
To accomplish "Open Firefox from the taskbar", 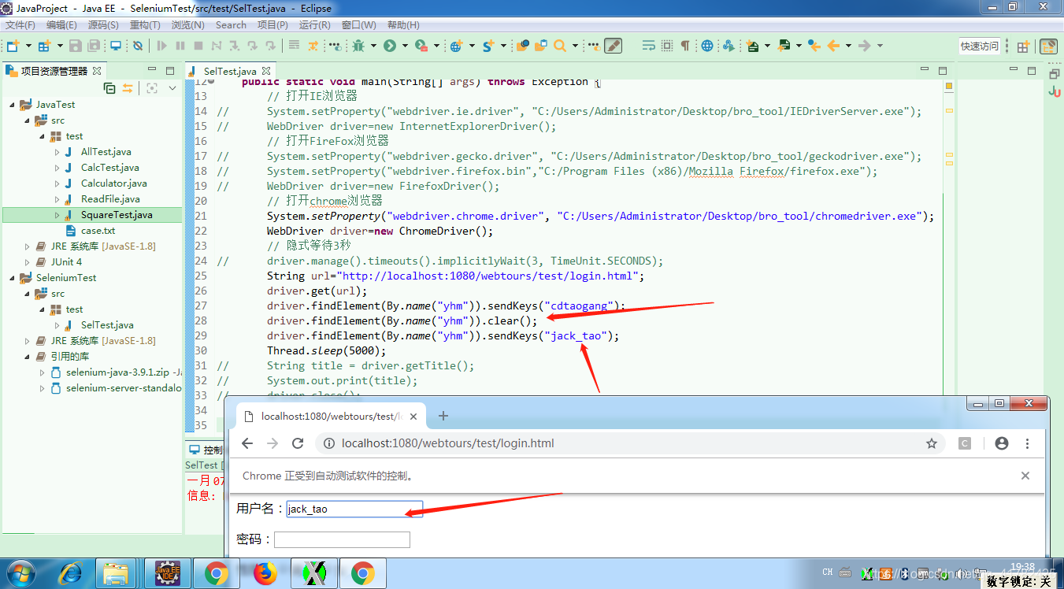I will (265, 573).
